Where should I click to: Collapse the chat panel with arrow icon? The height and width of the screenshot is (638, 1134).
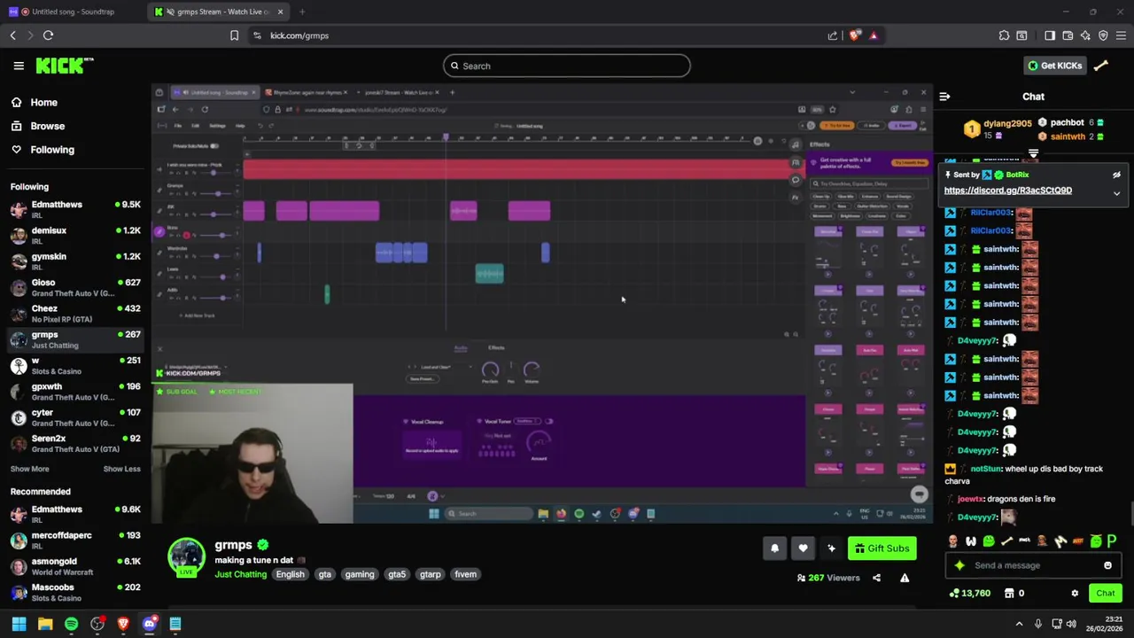944,97
